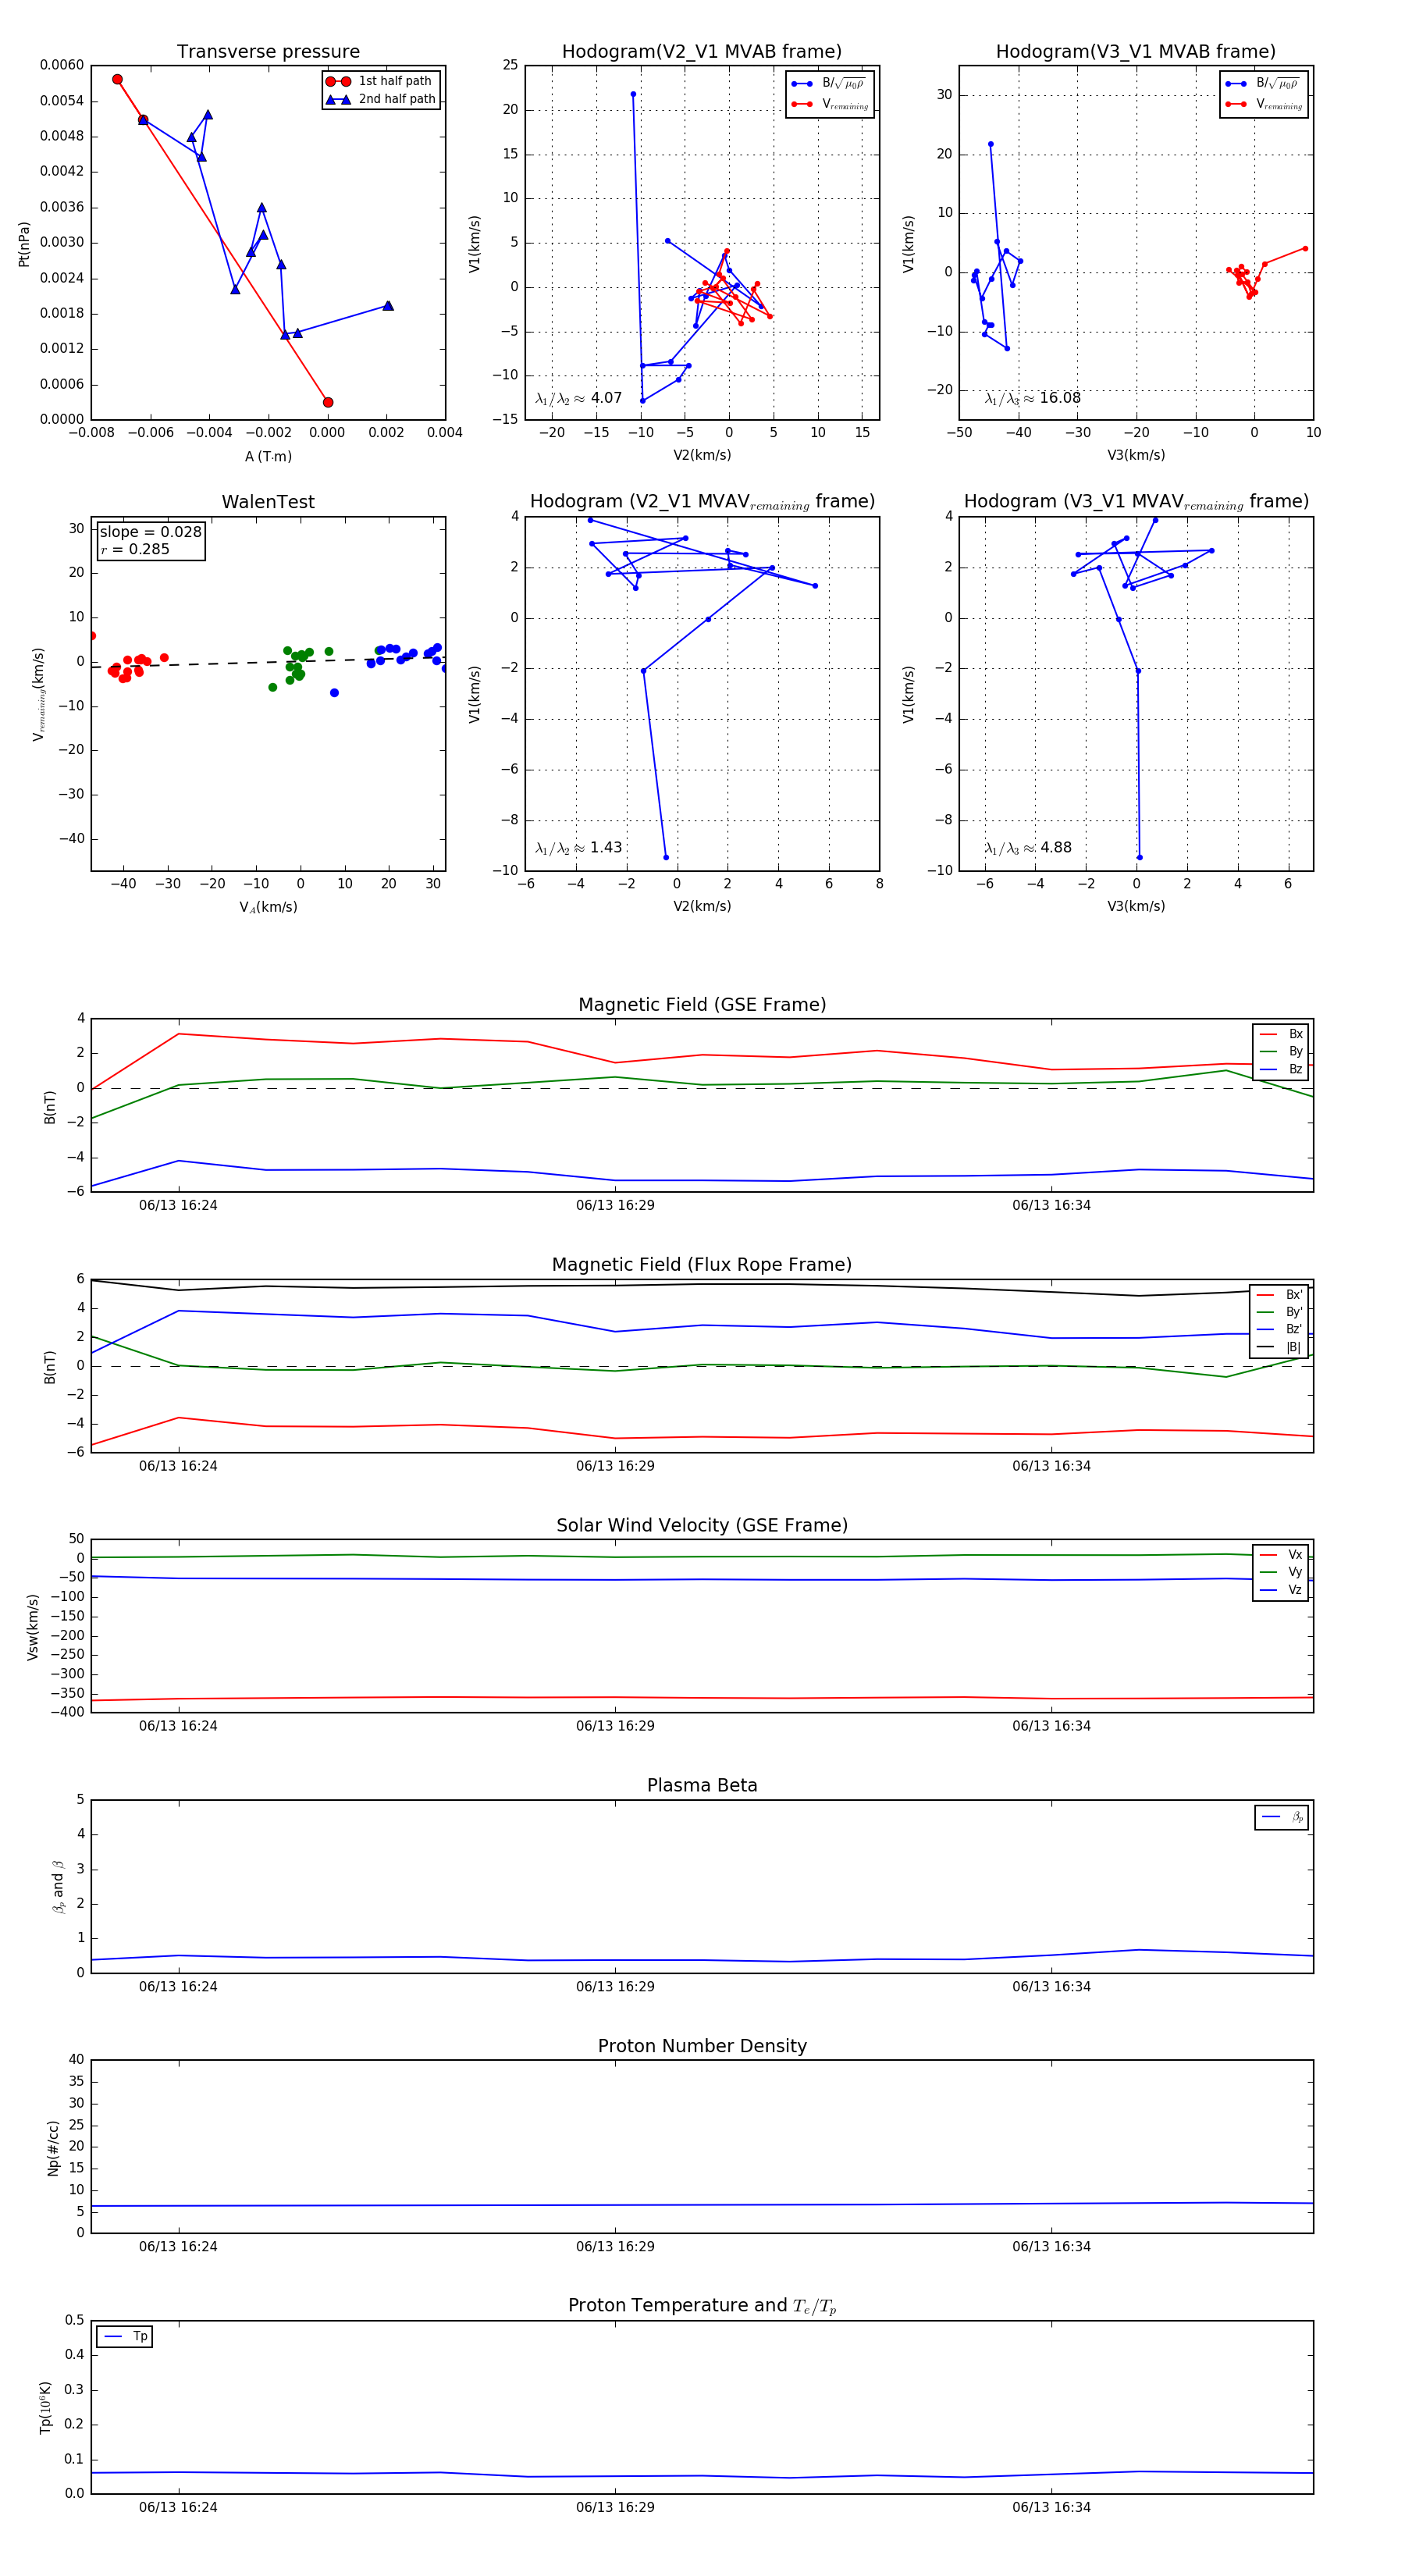Click the "r = 0.285" correlation text
The height and width of the screenshot is (2576, 1405).
click(x=135, y=549)
